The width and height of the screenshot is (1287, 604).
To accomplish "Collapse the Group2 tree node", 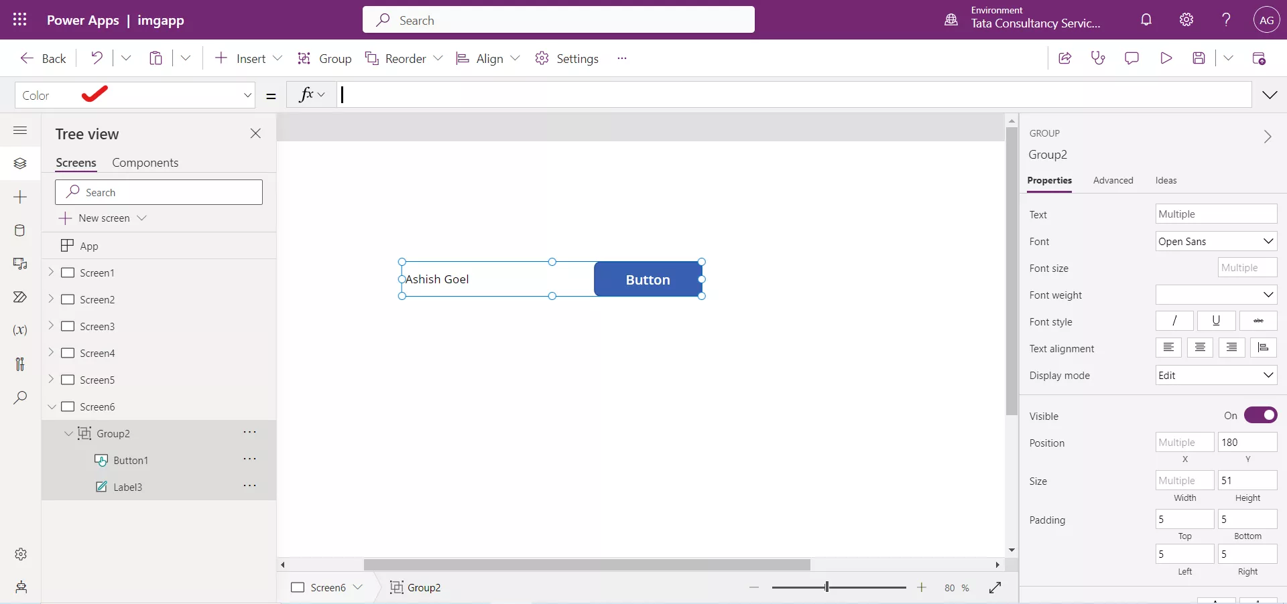I will [x=68, y=433].
